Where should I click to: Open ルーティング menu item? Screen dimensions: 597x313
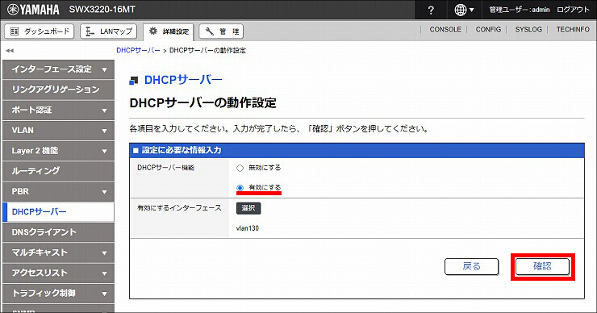click(x=58, y=171)
